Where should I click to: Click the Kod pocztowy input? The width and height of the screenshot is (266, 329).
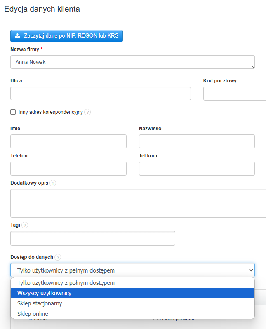(x=235, y=94)
